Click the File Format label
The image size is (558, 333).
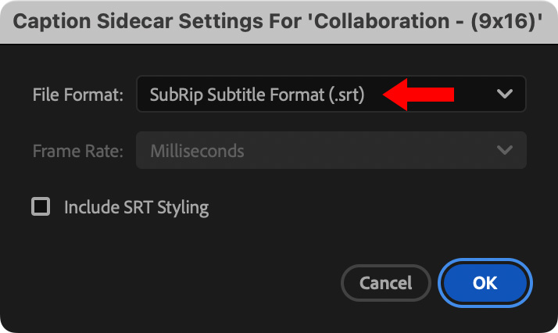coord(78,95)
